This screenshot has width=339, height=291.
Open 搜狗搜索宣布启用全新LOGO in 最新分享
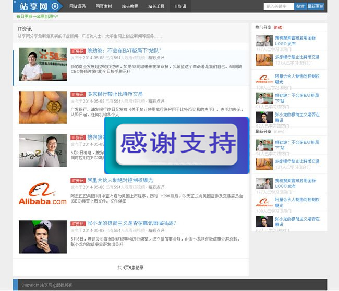[295, 183]
